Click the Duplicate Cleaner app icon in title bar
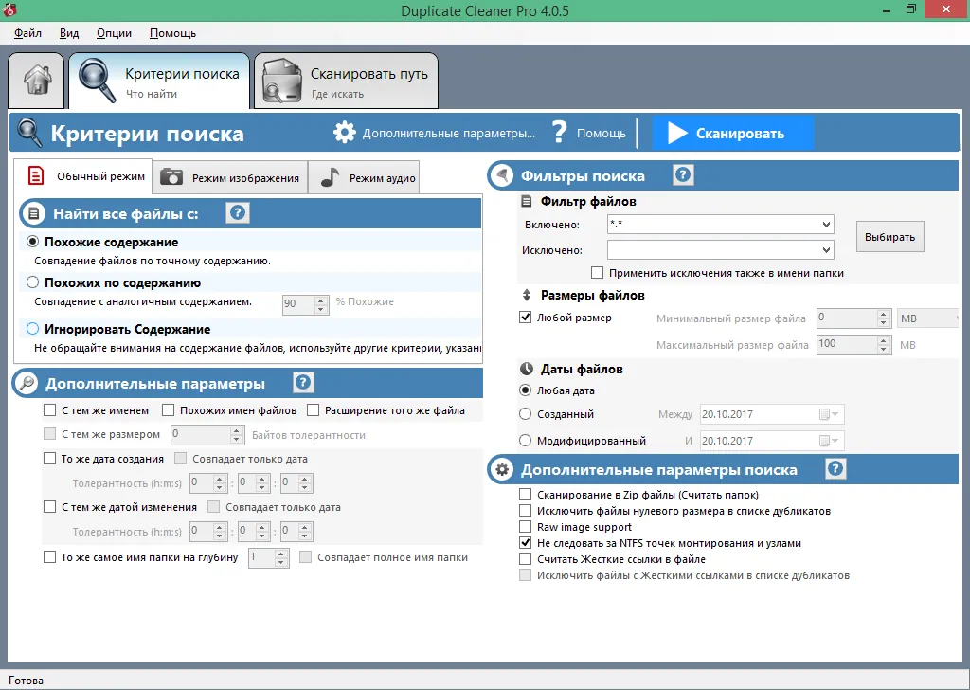This screenshot has width=970, height=690. tap(9, 9)
